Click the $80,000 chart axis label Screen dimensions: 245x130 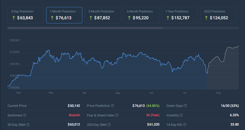click(15, 40)
